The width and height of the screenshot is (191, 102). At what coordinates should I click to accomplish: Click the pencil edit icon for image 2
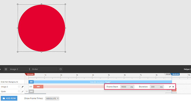[x=23, y=87]
